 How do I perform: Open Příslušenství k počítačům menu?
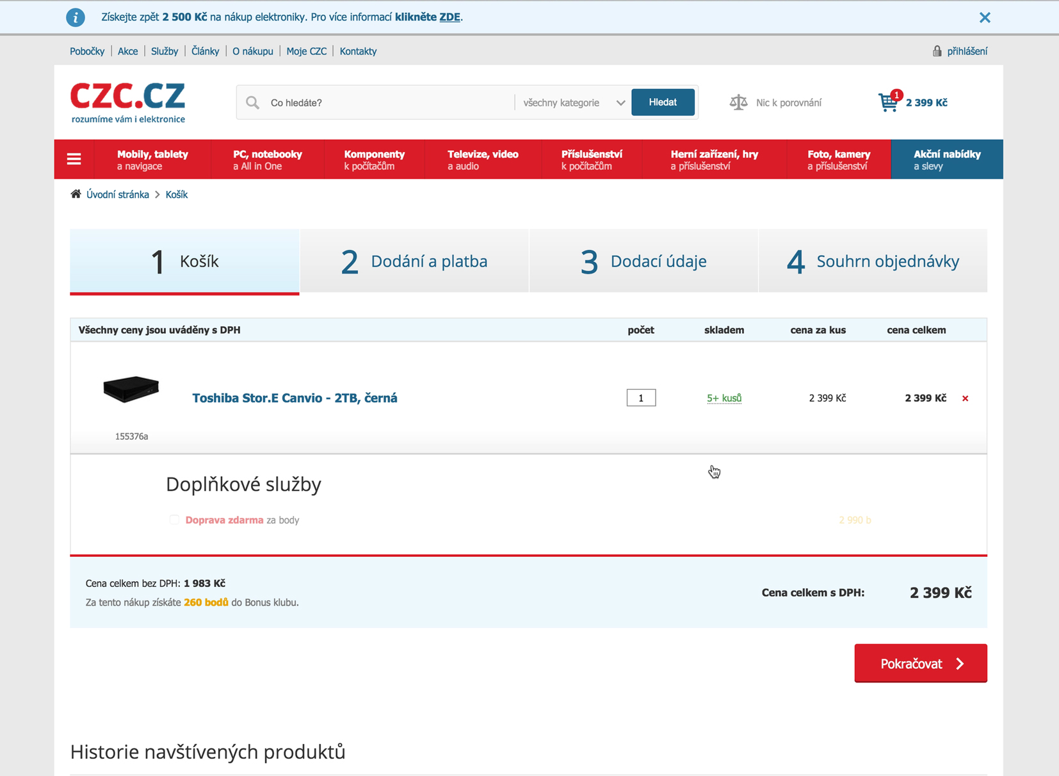(592, 160)
